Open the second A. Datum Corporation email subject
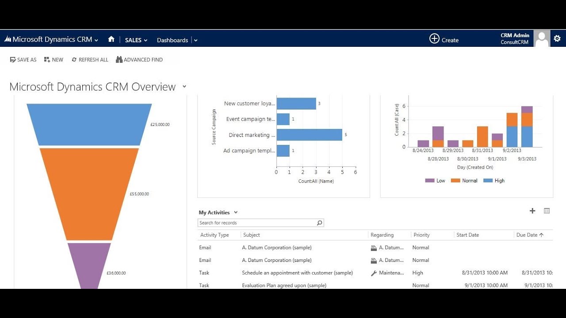Viewport: 566px width, 318px height. click(x=277, y=261)
